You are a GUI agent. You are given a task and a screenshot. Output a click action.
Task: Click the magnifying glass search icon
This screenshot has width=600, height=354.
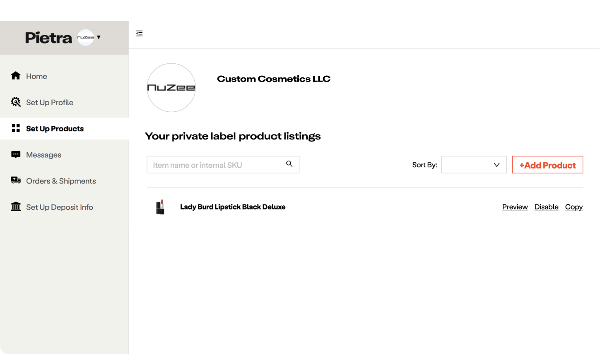point(289,164)
